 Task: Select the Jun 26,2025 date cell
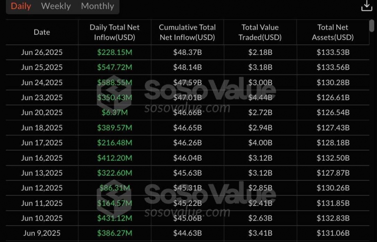[42, 52]
